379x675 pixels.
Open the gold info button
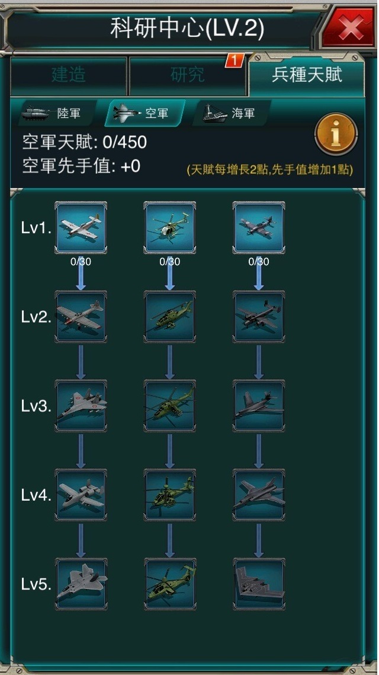(x=336, y=134)
